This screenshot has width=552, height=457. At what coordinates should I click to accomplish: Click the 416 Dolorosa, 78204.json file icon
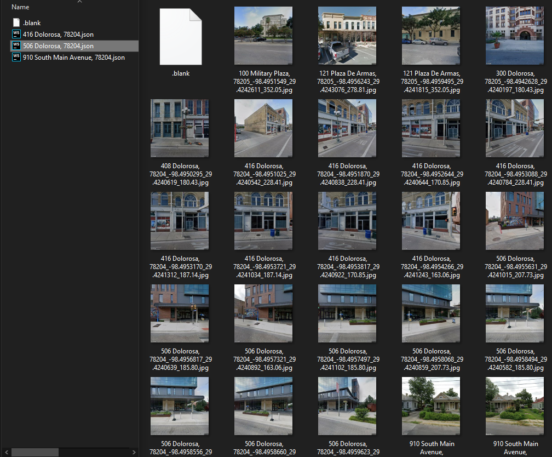pos(16,35)
